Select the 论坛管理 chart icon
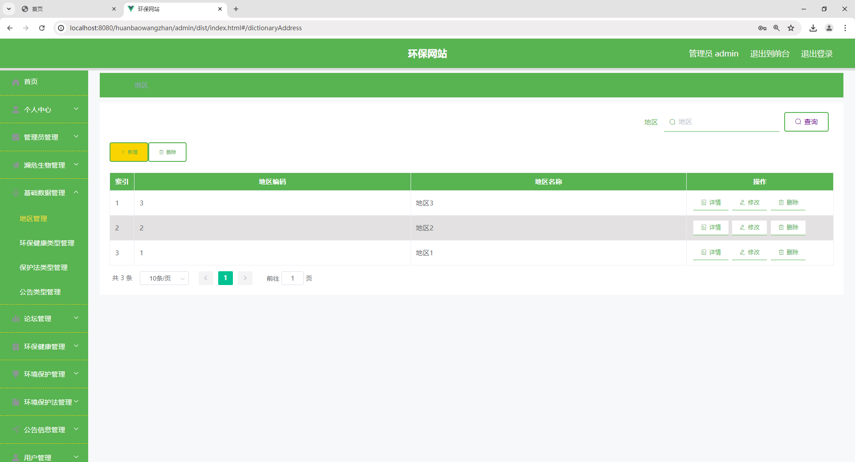Viewport: 855px width, 462px height. (x=16, y=318)
